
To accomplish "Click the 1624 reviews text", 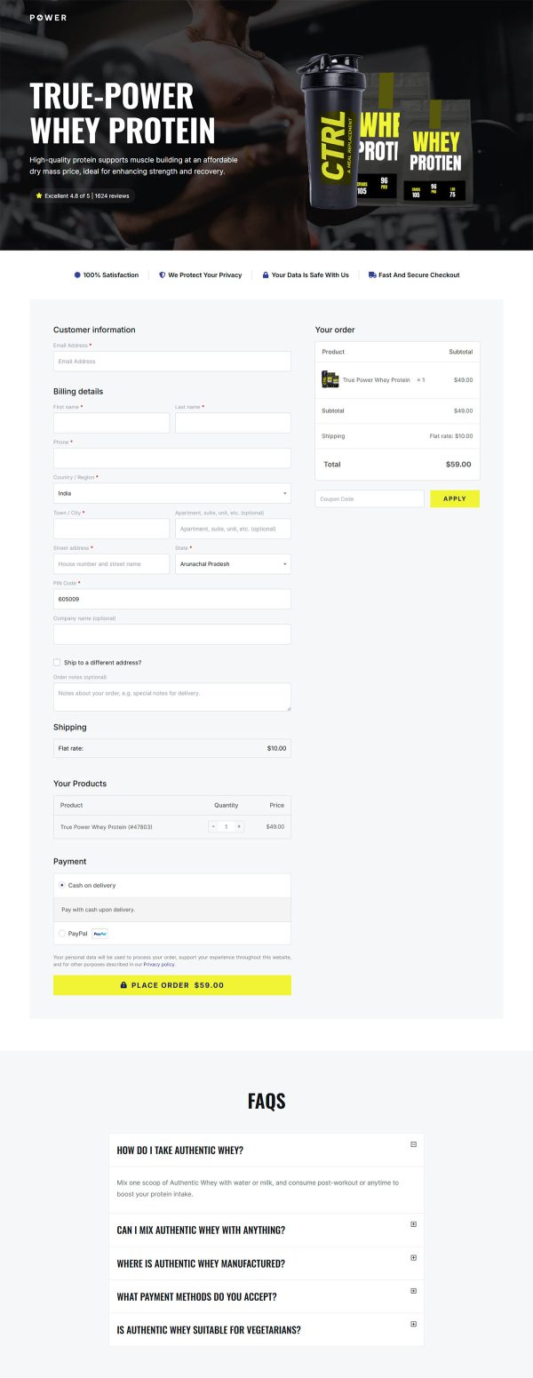I will pos(112,195).
